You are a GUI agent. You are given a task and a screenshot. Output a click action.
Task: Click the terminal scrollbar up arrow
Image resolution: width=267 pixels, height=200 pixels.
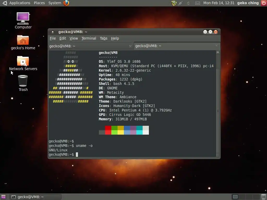(218, 52)
